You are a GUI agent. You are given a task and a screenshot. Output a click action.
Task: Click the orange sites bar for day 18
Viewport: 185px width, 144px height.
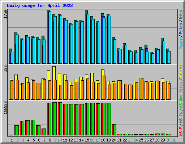click(104, 87)
